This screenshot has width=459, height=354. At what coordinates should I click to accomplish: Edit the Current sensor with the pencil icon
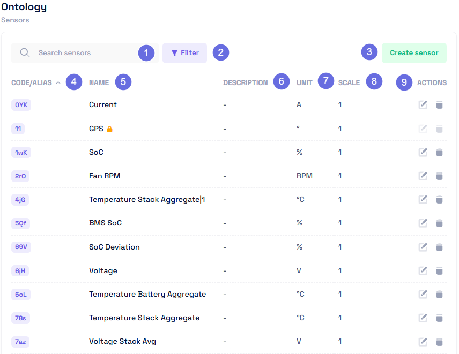point(423,104)
